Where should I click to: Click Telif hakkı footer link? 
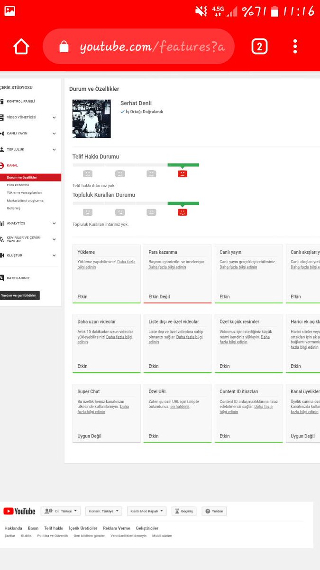tap(54, 528)
